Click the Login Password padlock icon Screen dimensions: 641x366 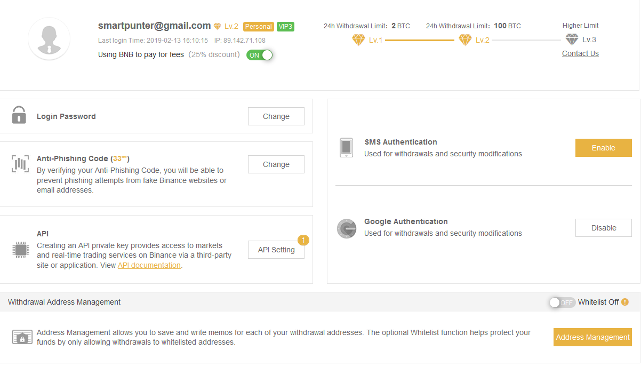click(x=19, y=115)
